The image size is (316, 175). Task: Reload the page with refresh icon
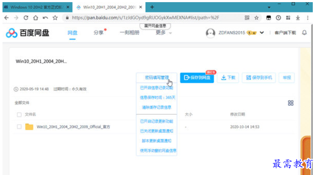(26, 18)
